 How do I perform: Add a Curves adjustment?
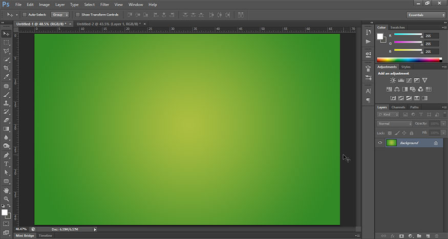click(409, 80)
